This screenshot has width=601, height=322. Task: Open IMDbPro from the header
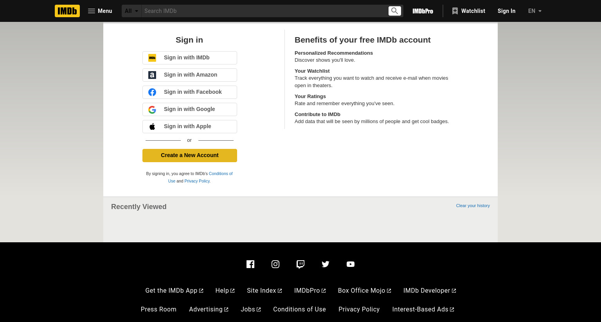(x=423, y=11)
